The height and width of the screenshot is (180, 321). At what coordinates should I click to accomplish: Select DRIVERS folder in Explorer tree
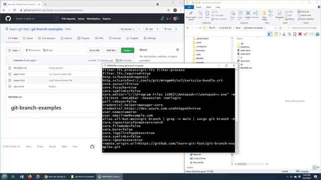pyautogui.click(x=198, y=58)
